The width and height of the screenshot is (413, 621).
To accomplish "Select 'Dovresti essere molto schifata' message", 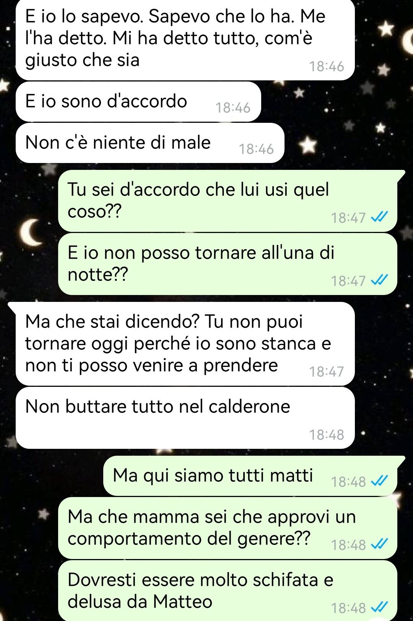I will (x=228, y=590).
